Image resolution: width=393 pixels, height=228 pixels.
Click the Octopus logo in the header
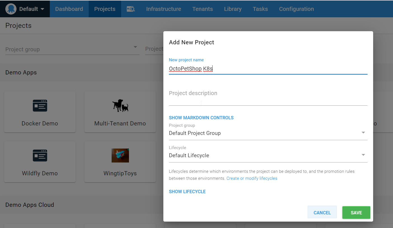coord(11,9)
